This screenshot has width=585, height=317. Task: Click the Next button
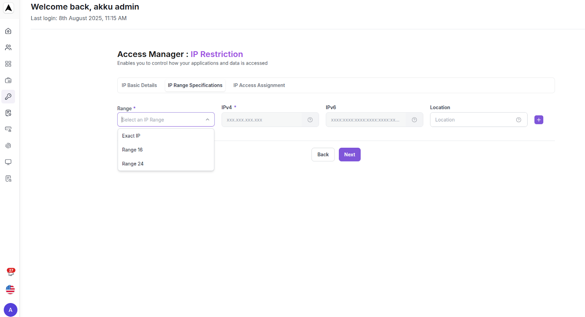350,155
